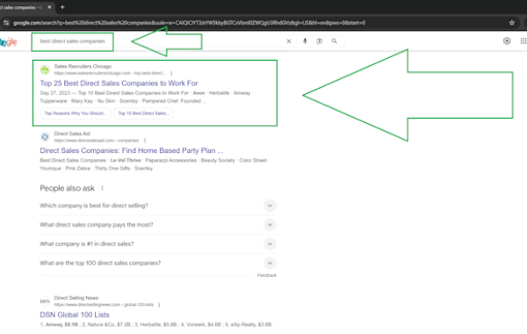This screenshot has width=527, height=334.
Task: Click the directsalesaid.com URL text
Action: tap(97, 141)
